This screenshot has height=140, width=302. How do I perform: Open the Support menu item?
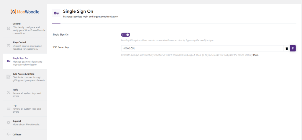(x=26, y=123)
